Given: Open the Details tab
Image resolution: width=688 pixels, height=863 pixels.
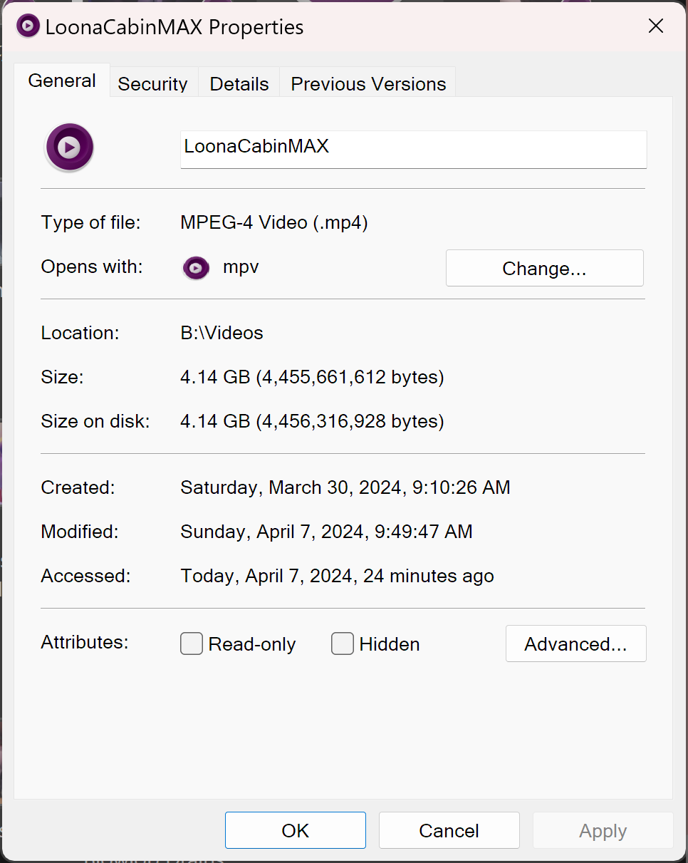Looking at the screenshot, I should point(239,84).
